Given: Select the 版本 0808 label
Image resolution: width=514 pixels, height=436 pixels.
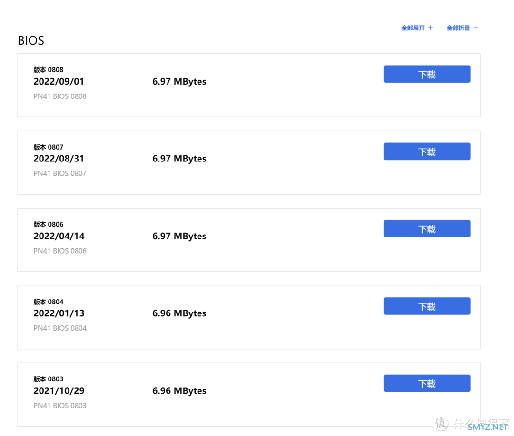Looking at the screenshot, I should click(48, 70).
